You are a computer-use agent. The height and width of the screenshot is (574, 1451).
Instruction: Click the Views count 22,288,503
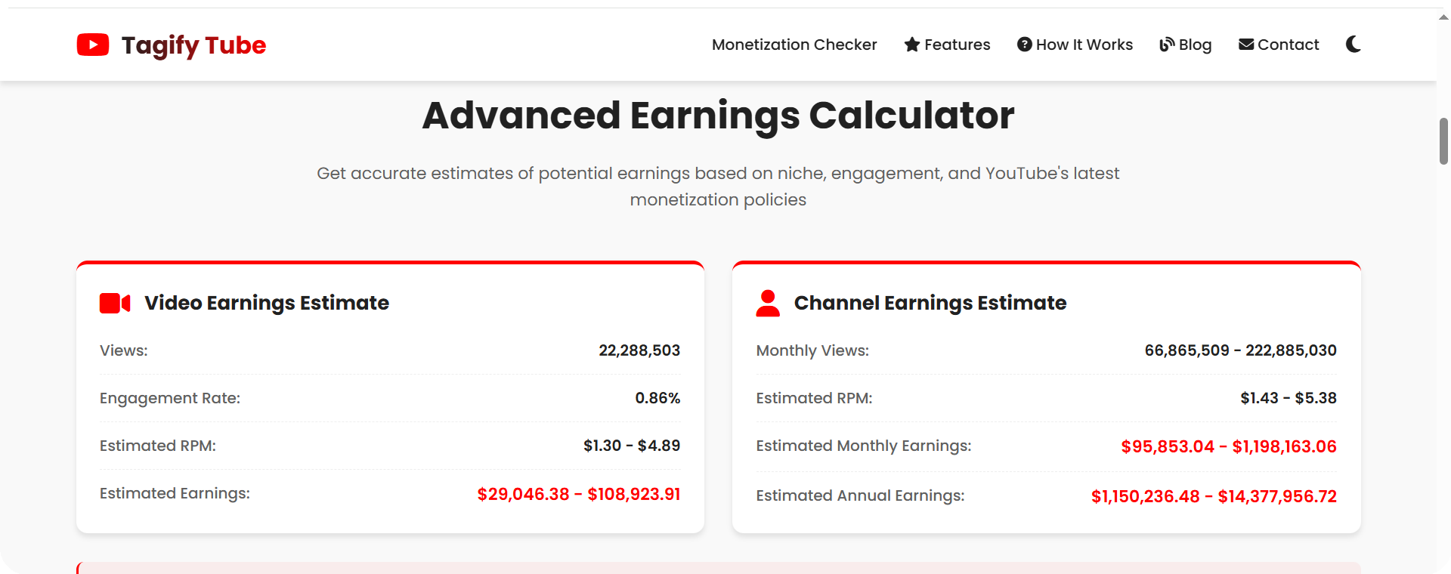tap(639, 350)
